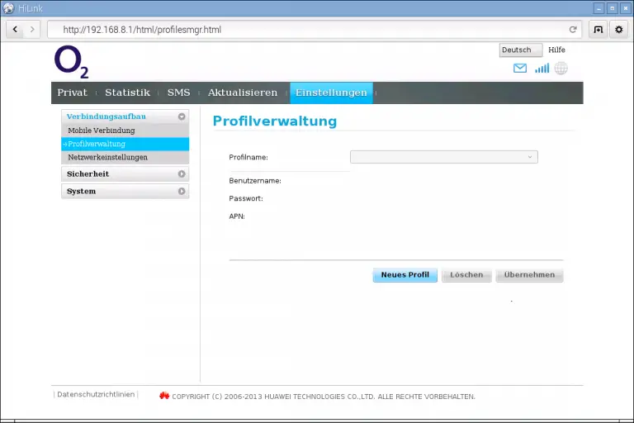Open the O2 logo home link
The height and width of the screenshot is (423, 634).
point(71,61)
